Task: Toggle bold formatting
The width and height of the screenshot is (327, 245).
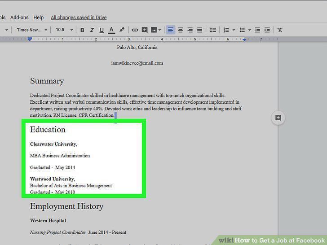Action: [82, 30]
